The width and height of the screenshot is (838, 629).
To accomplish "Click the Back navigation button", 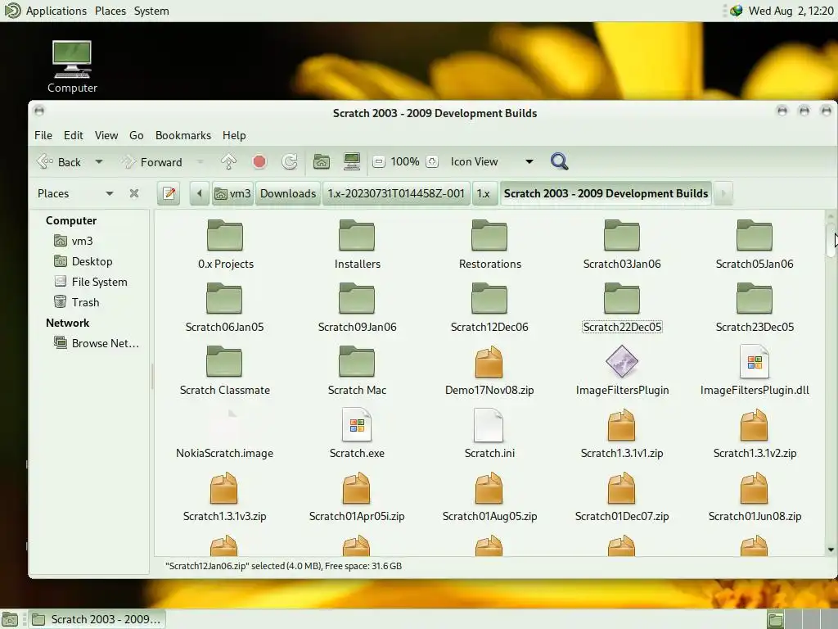I will coord(58,161).
